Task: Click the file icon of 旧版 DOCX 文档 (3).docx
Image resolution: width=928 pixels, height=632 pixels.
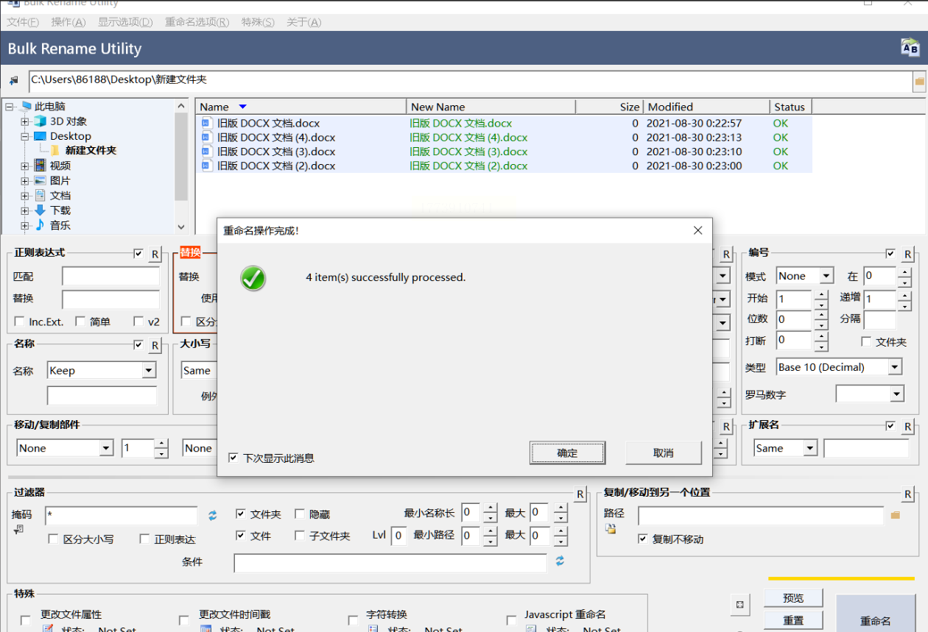Action: pyautogui.click(x=207, y=152)
